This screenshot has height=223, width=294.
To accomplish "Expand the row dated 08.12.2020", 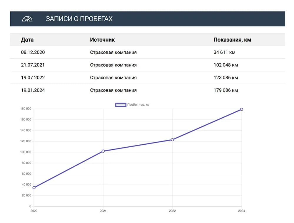I will pos(33,52).
